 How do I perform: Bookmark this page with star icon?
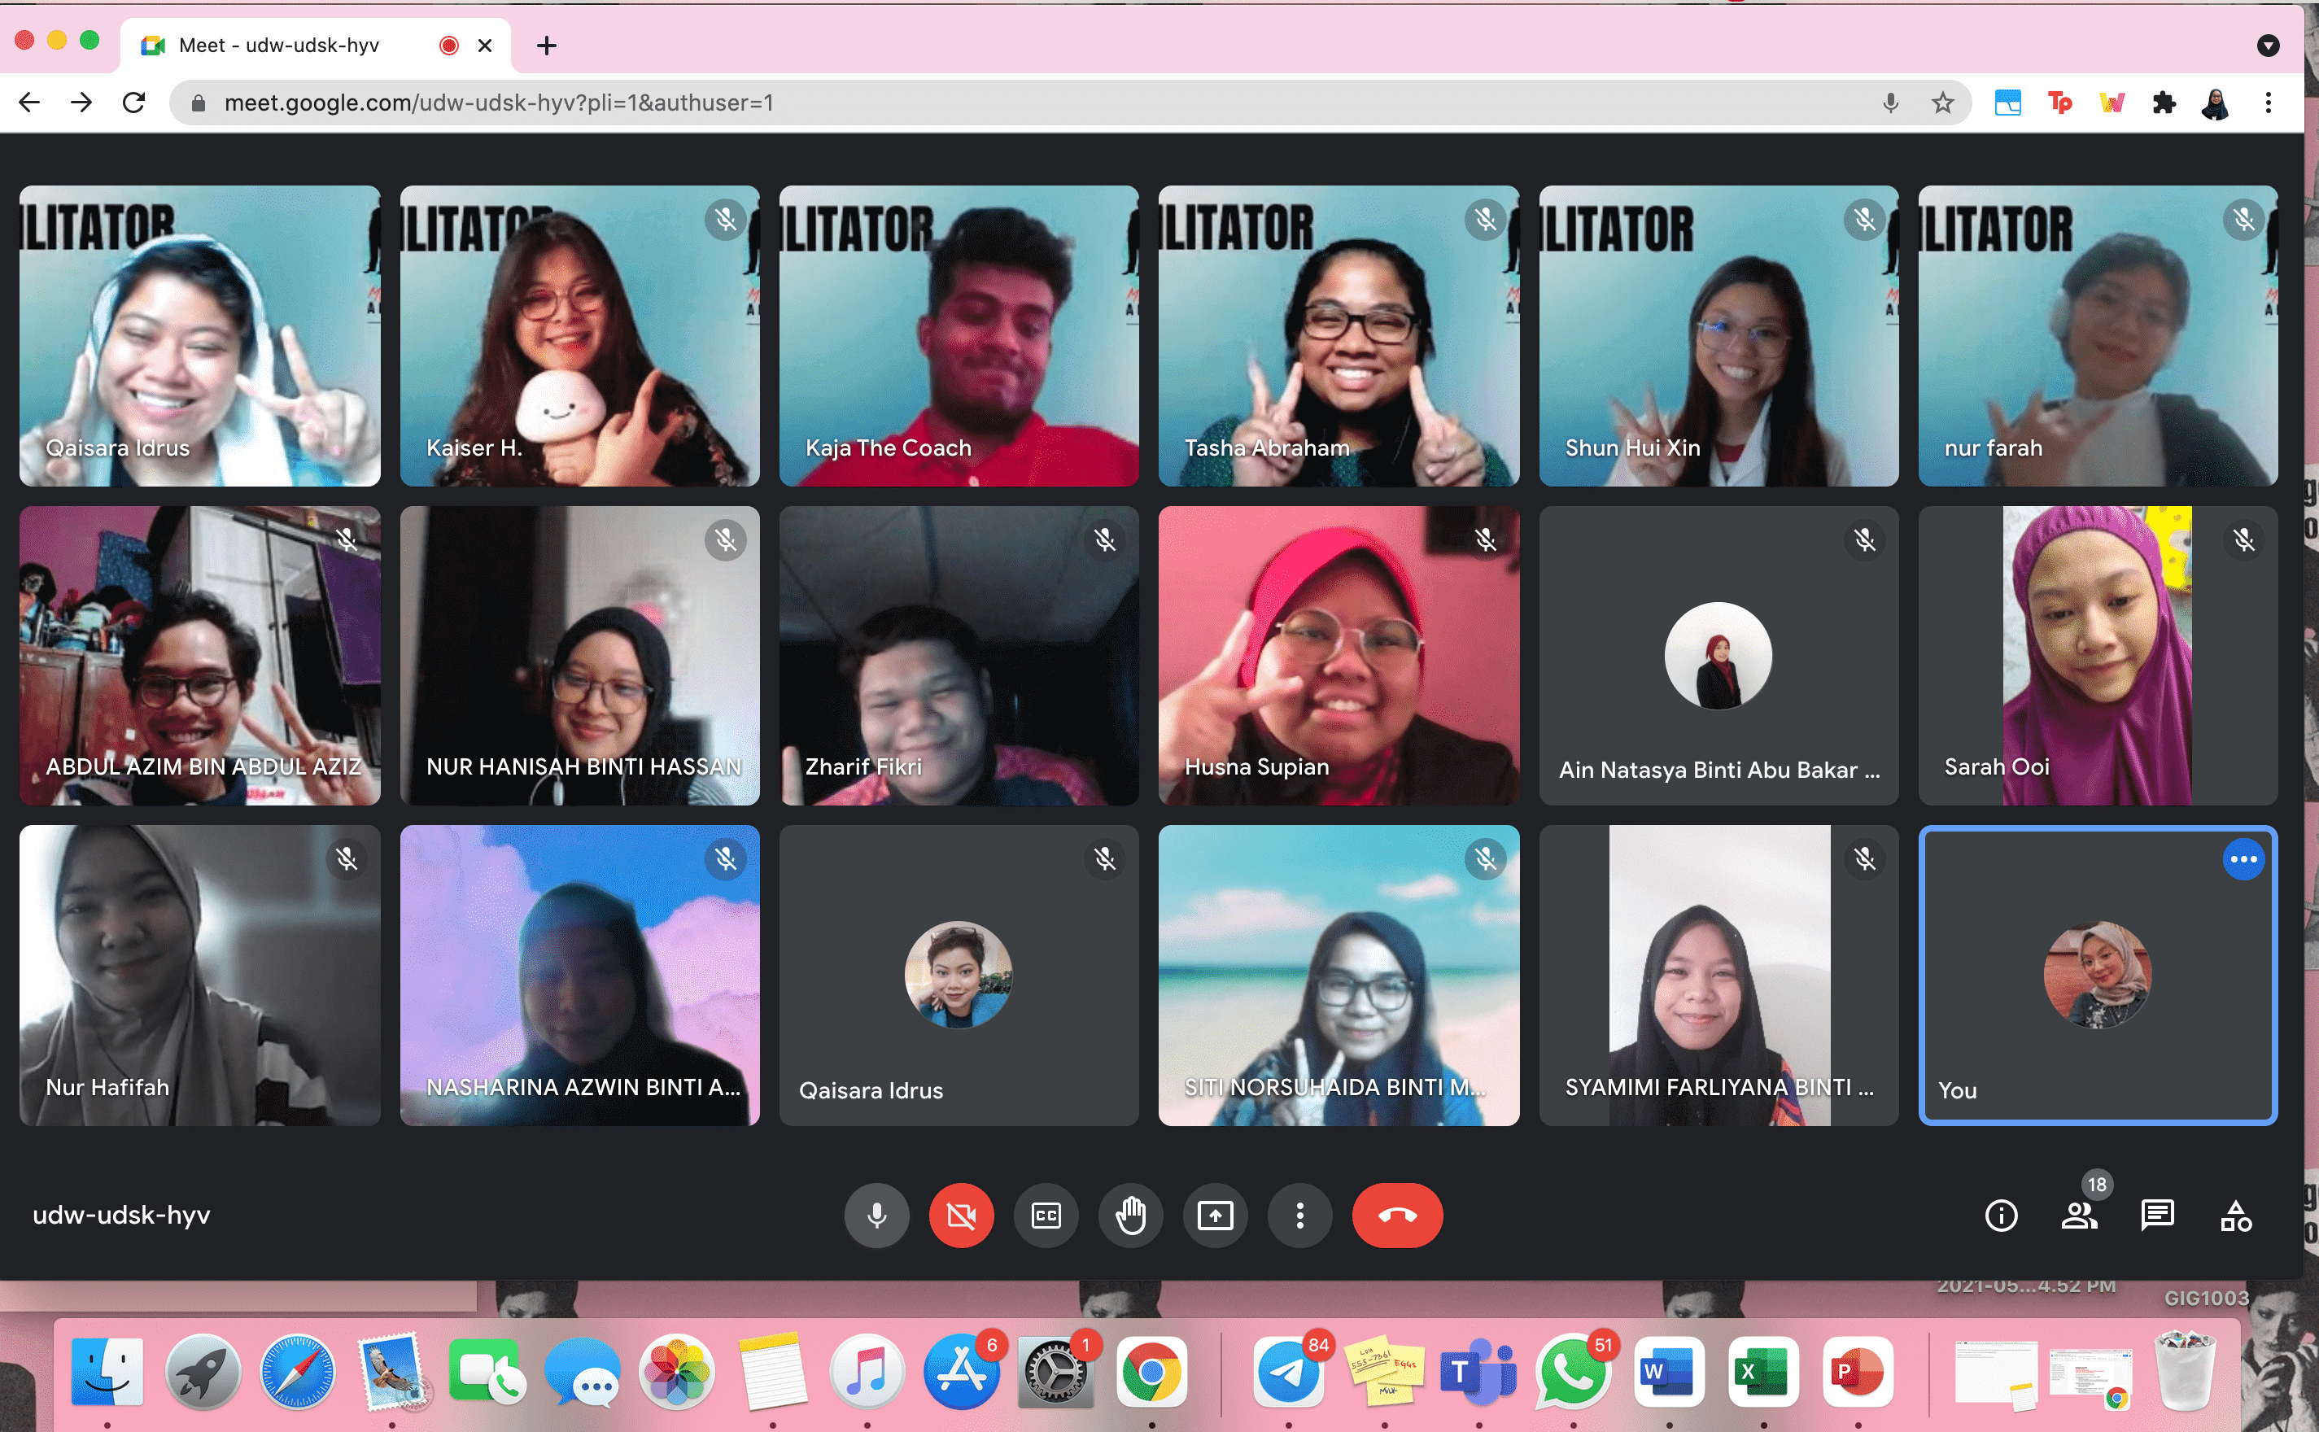tap(1942, 103)
